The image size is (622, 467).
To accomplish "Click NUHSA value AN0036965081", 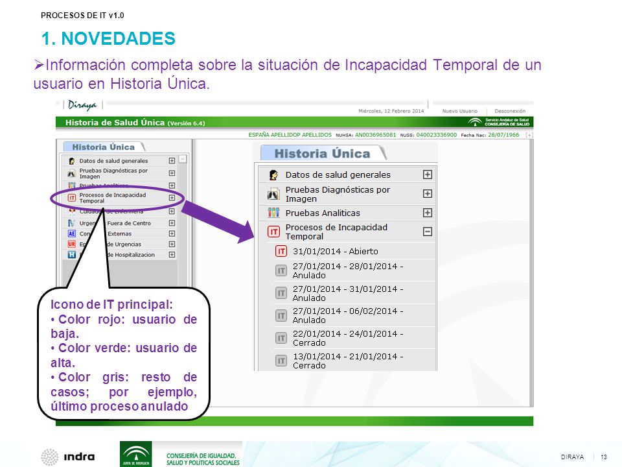I will (x=375, y=135).
